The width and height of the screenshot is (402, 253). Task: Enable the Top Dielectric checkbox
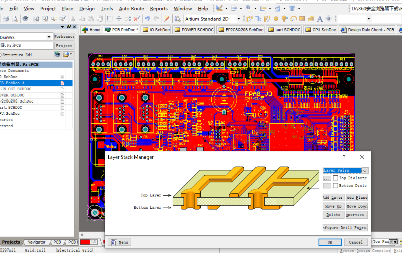tap(335, 178)
